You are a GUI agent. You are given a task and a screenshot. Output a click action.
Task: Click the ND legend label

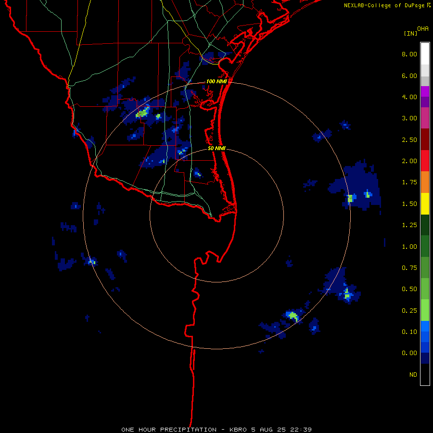[x=413, y=375]
